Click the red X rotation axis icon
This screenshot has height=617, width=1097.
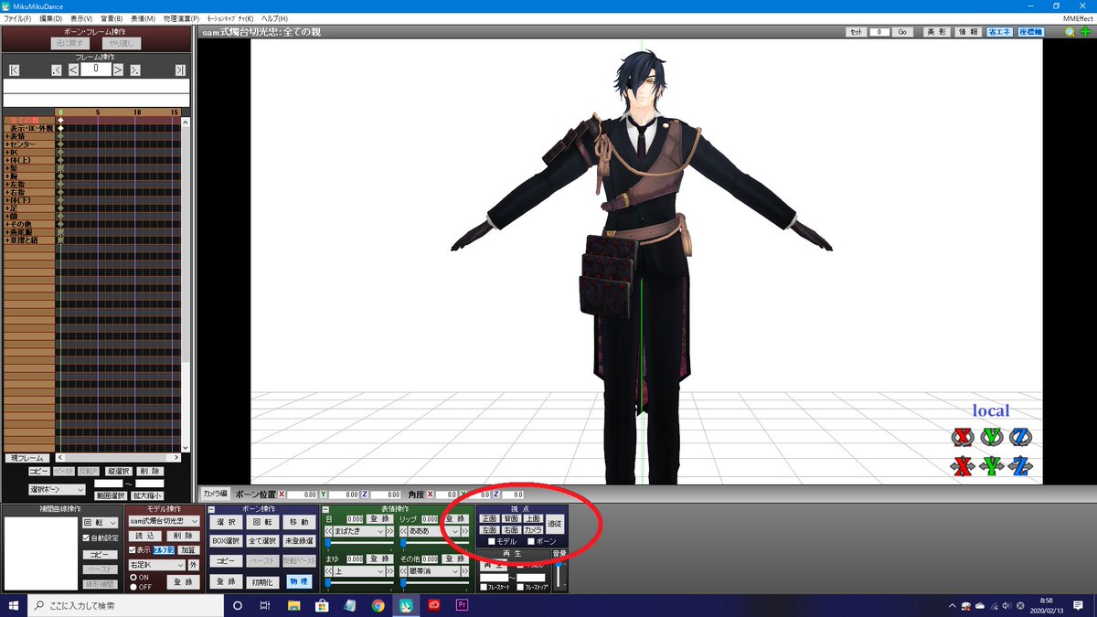tap(962, 436)
